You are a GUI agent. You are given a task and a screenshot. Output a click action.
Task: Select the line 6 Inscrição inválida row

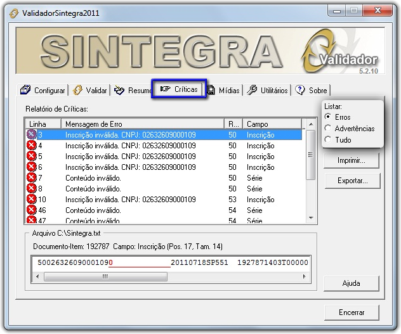tap(164, 167)
